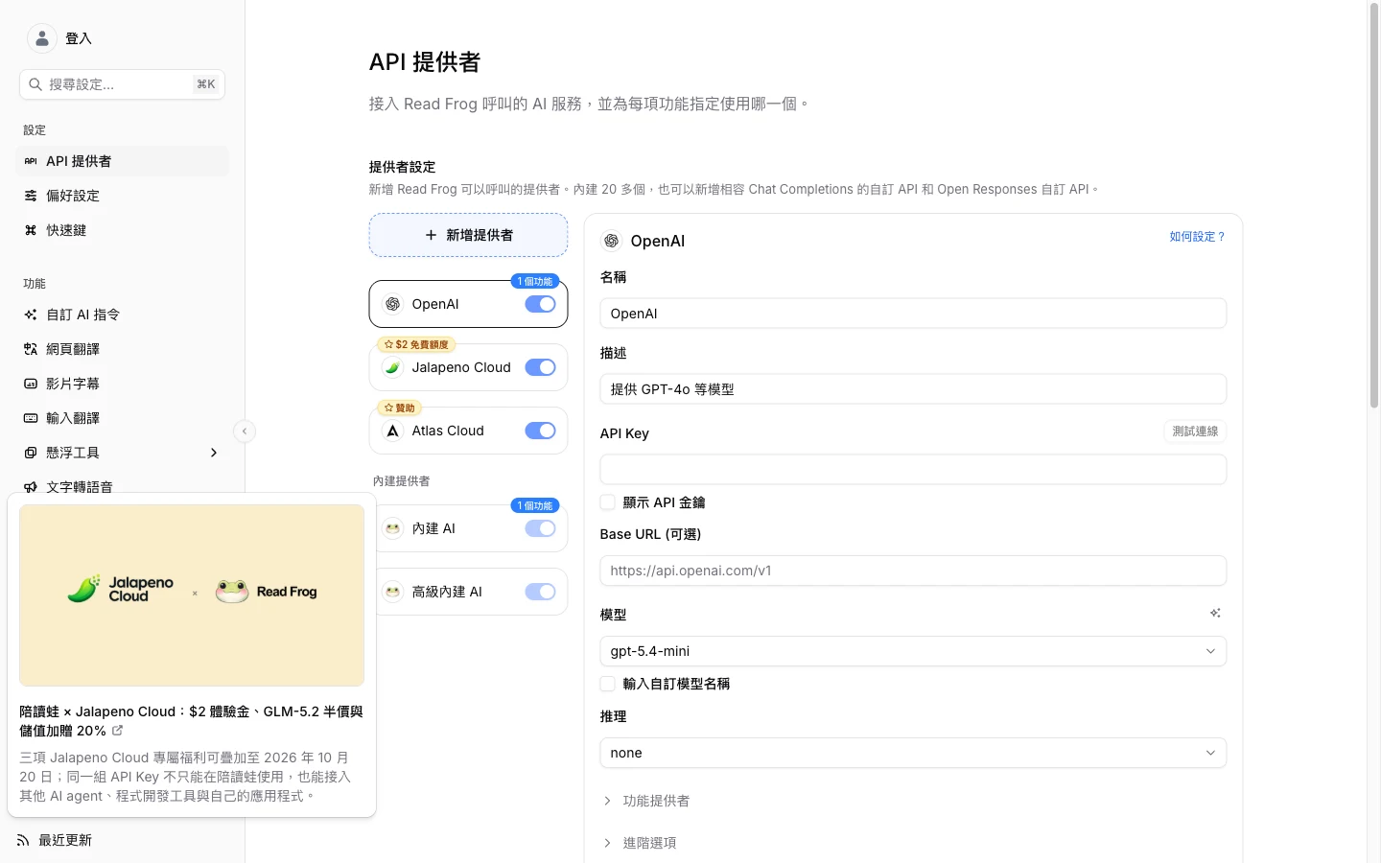1381x863 pixels.
Task: Expand the 功能提供者 section
Action: click(x=645, y=801)
